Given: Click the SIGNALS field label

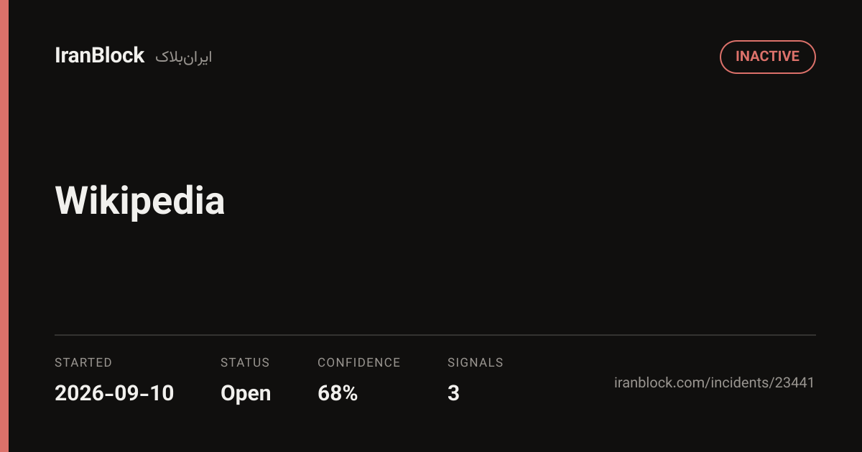Looking at the screenshot, I should 476,362.
